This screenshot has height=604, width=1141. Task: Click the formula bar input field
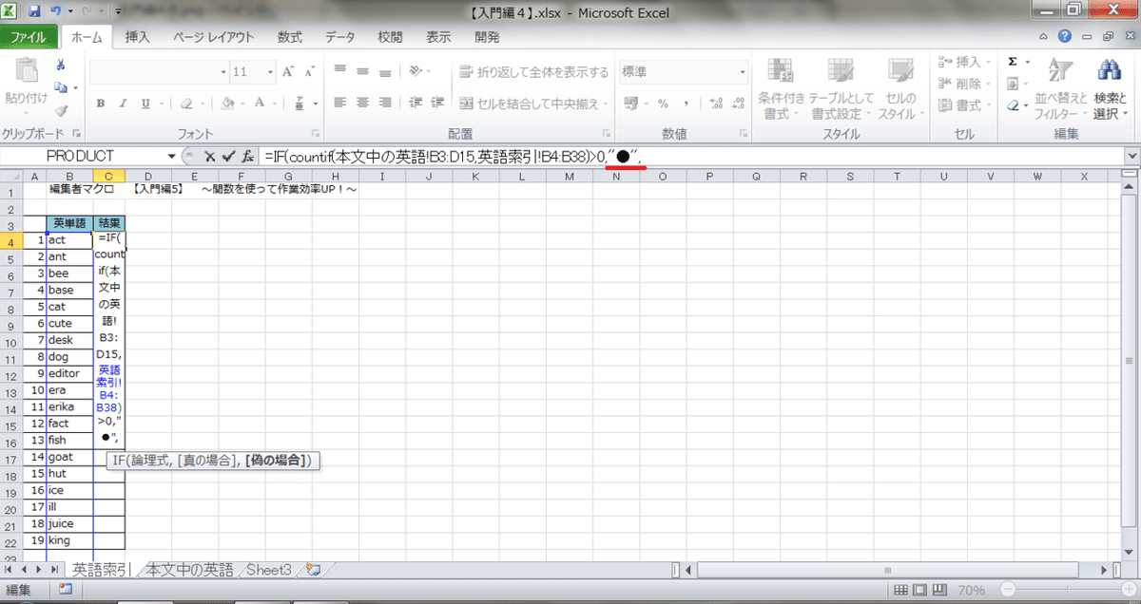point(691,155)
